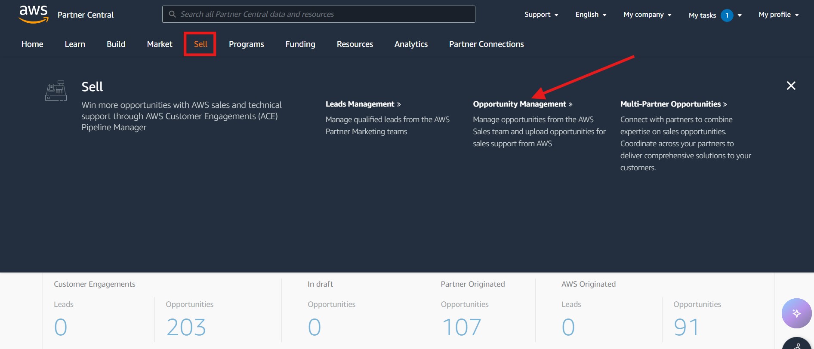This screenshot has width=814, height=349.
Task: Open the Opportunity Management link
Action: (x=523, y=104)
